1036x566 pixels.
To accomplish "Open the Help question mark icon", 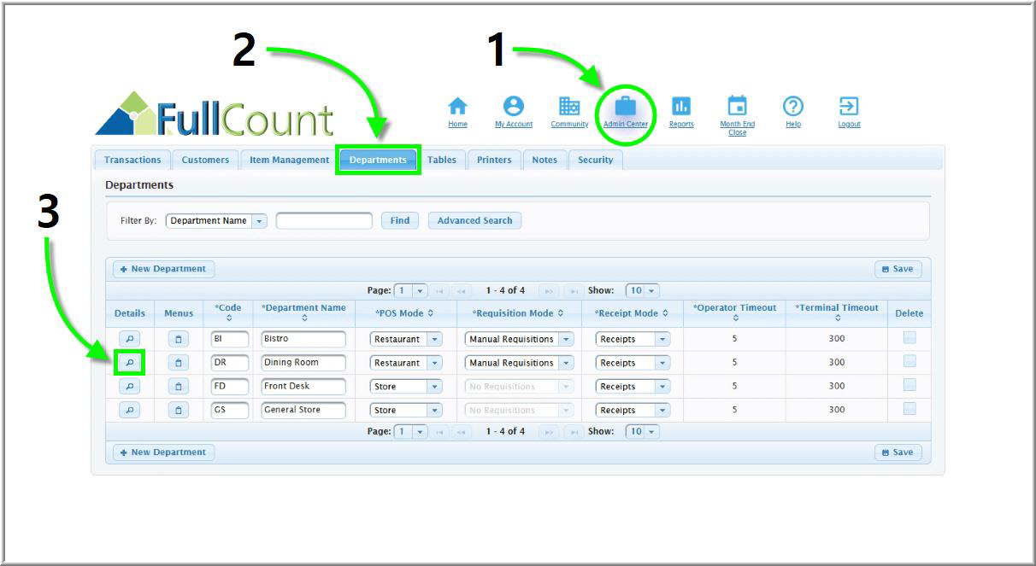I will tap(793, 107).
